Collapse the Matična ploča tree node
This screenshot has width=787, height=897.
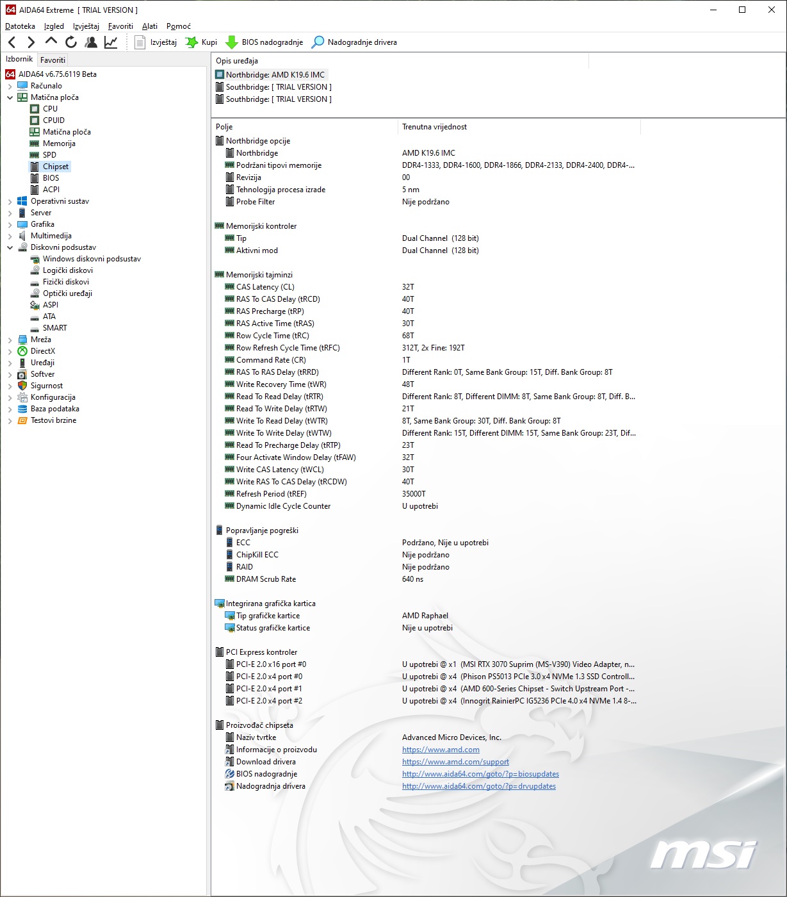(10, 97)
